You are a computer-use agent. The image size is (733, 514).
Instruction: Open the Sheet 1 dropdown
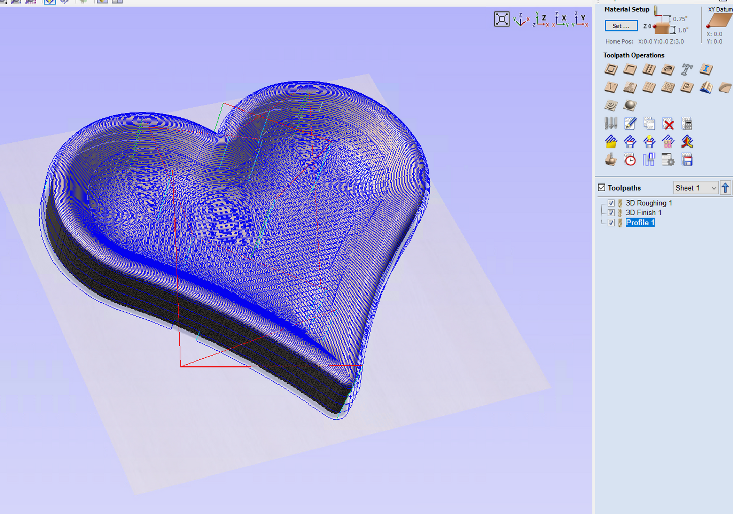point(695,188)
